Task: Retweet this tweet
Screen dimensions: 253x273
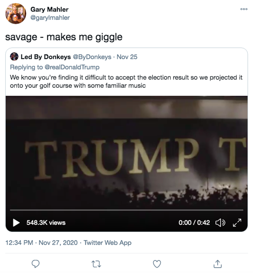Action: click(96, 263)
